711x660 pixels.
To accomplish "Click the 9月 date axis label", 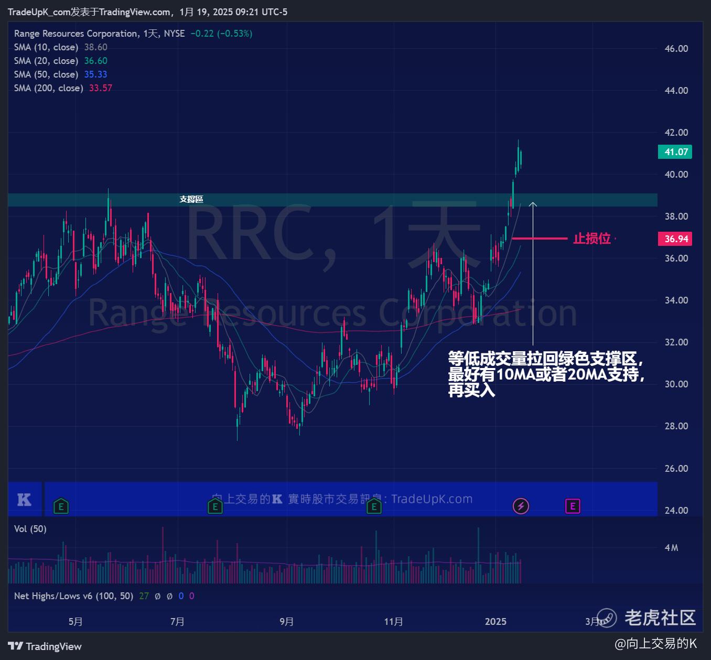I will click(x=286, y=622).
